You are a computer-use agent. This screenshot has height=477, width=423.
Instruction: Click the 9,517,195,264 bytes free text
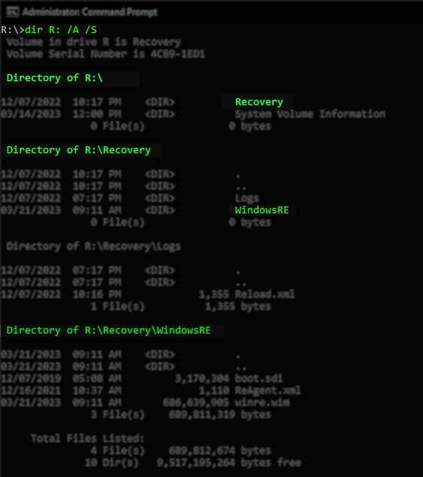(x=229, y=463)
